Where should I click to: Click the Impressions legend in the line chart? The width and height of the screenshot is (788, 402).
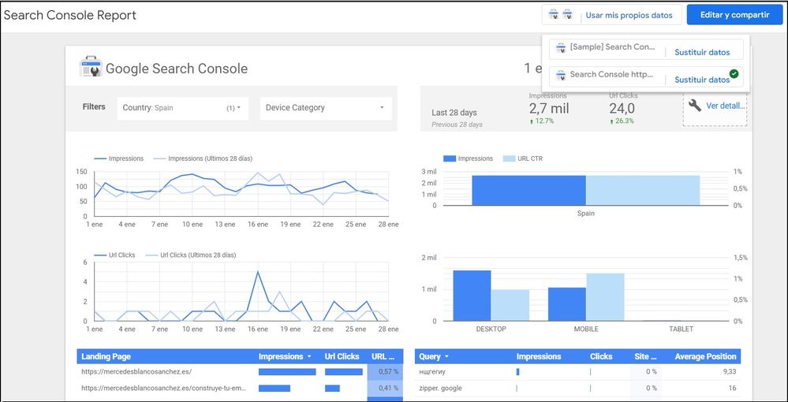(x=118, y=158)
